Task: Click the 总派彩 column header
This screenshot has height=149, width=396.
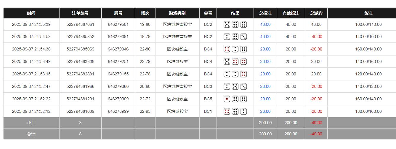Action: [x=316, y=13]
